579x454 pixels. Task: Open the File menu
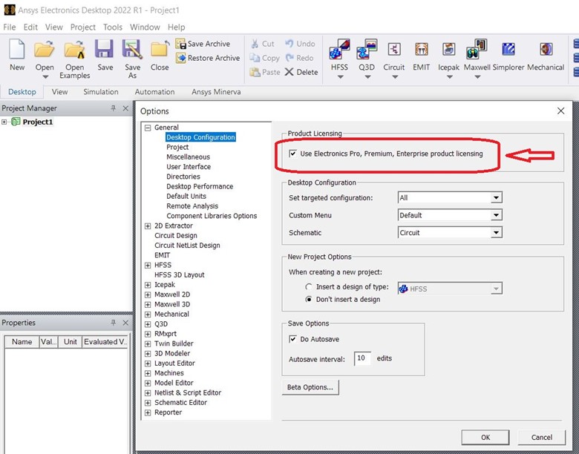point(9,27)
